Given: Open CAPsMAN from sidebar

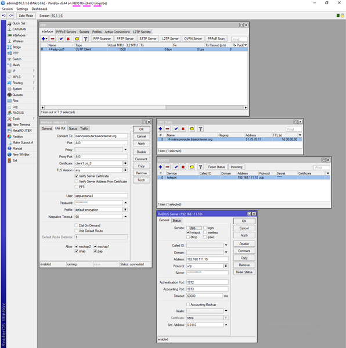Looking at the screenshot, I should [x=19, y=29].
